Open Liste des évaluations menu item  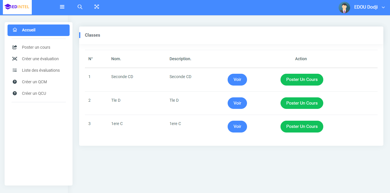coord(41,70)
